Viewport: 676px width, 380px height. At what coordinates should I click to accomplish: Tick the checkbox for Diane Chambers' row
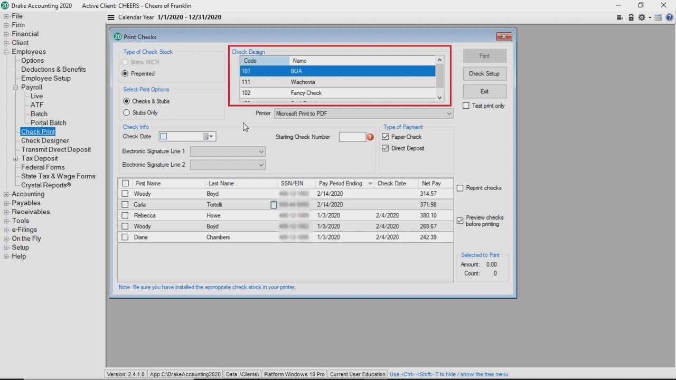[x=125, y=237]
